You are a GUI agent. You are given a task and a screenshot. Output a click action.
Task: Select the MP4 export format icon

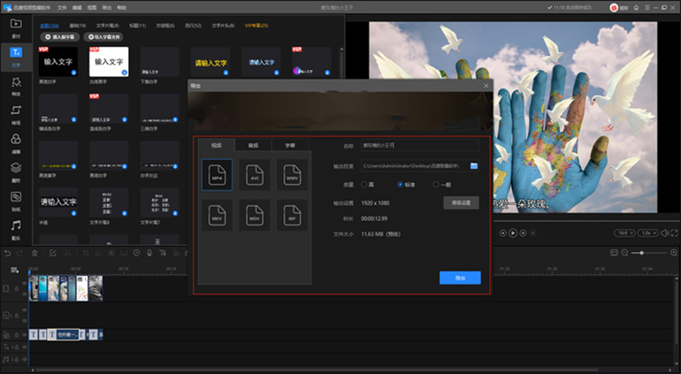pos(217,174)
